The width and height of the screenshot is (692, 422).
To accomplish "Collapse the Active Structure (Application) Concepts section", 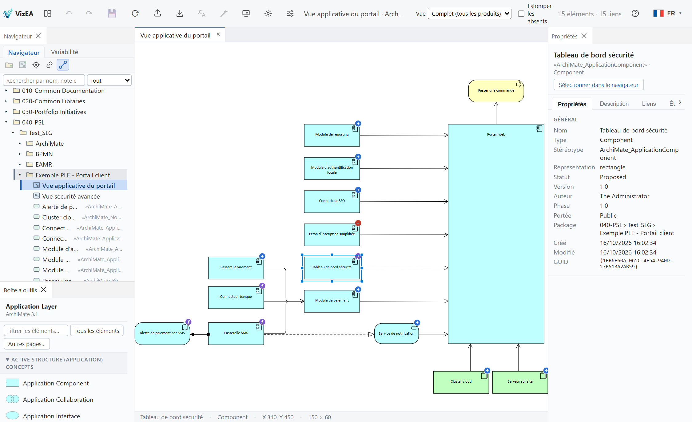I will [7, 360].
